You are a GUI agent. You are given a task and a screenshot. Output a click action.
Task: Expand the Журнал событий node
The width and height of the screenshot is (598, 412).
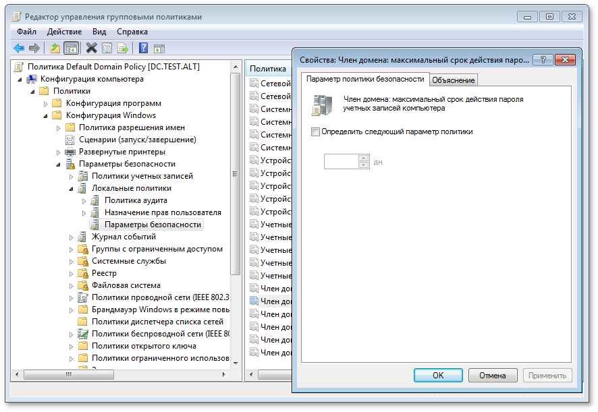click(72, 237)
